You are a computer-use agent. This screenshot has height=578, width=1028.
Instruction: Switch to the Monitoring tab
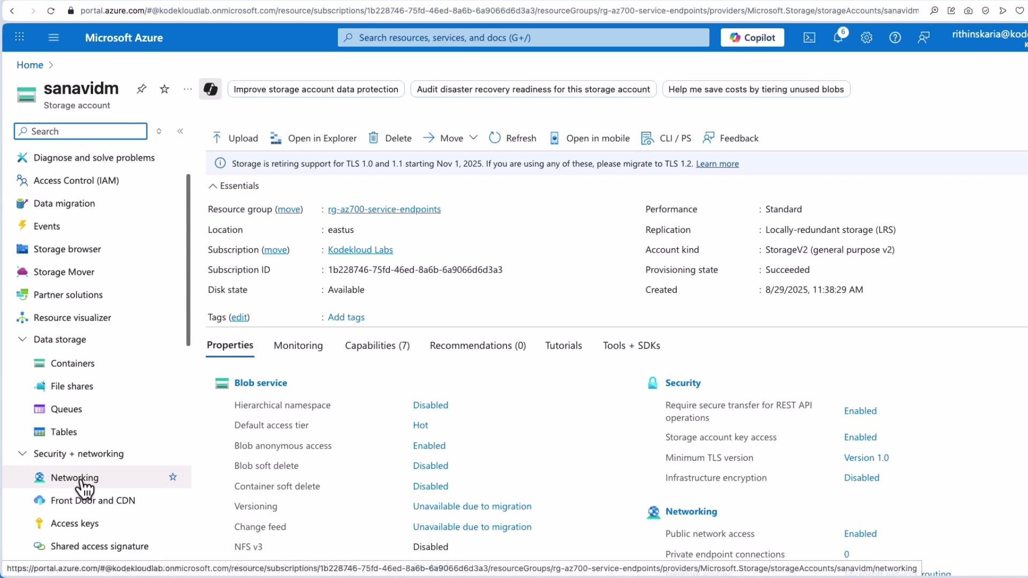pyautogui.click(x=298, y=346)
